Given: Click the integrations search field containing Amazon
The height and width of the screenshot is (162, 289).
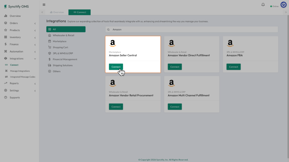Looking at the screenshot, I should (x=192, y=29).
